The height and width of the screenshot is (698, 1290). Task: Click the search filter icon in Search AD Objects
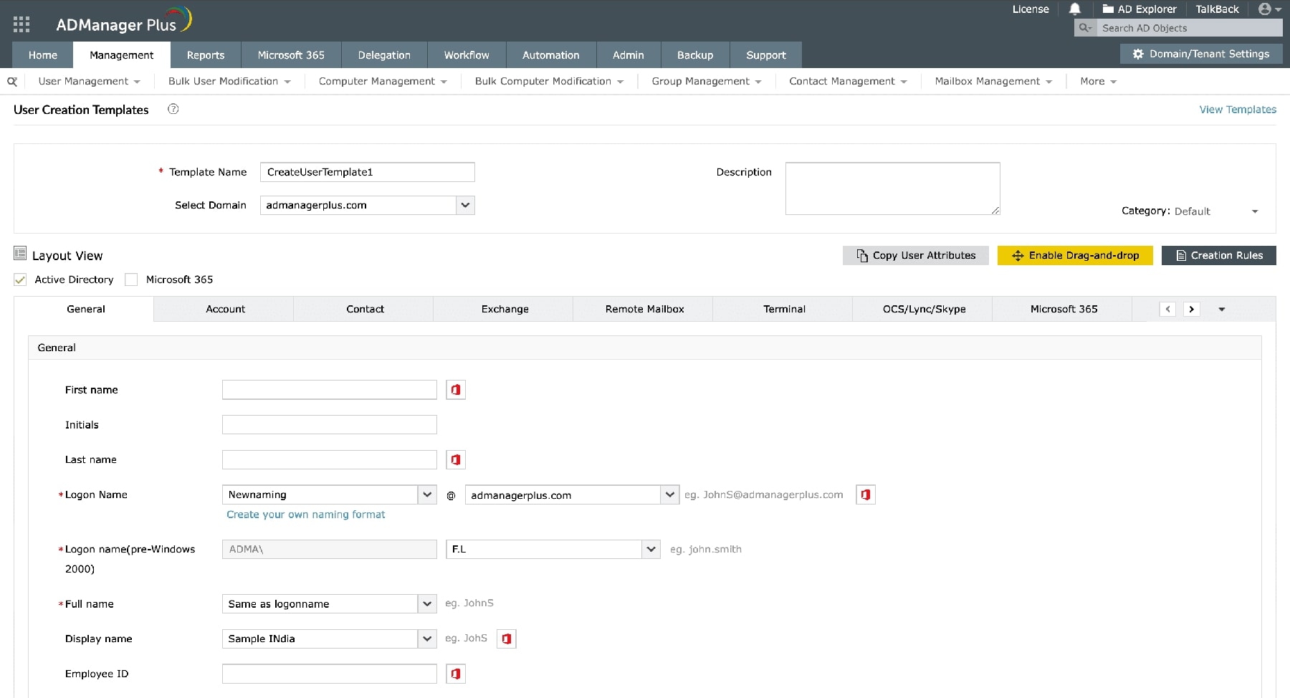tap(1084, 28)
